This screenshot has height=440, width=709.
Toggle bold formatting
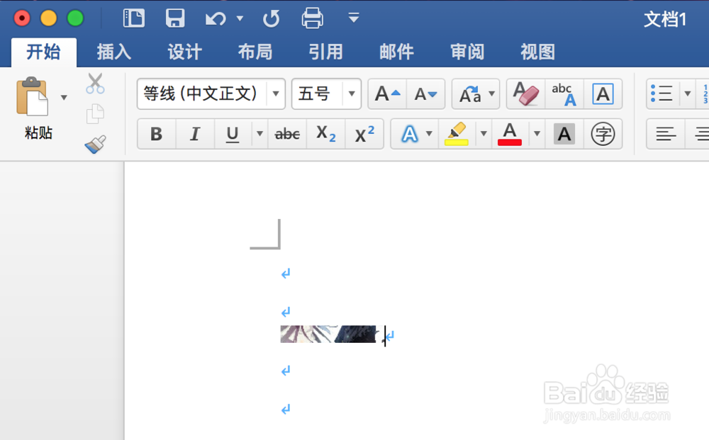156,134
